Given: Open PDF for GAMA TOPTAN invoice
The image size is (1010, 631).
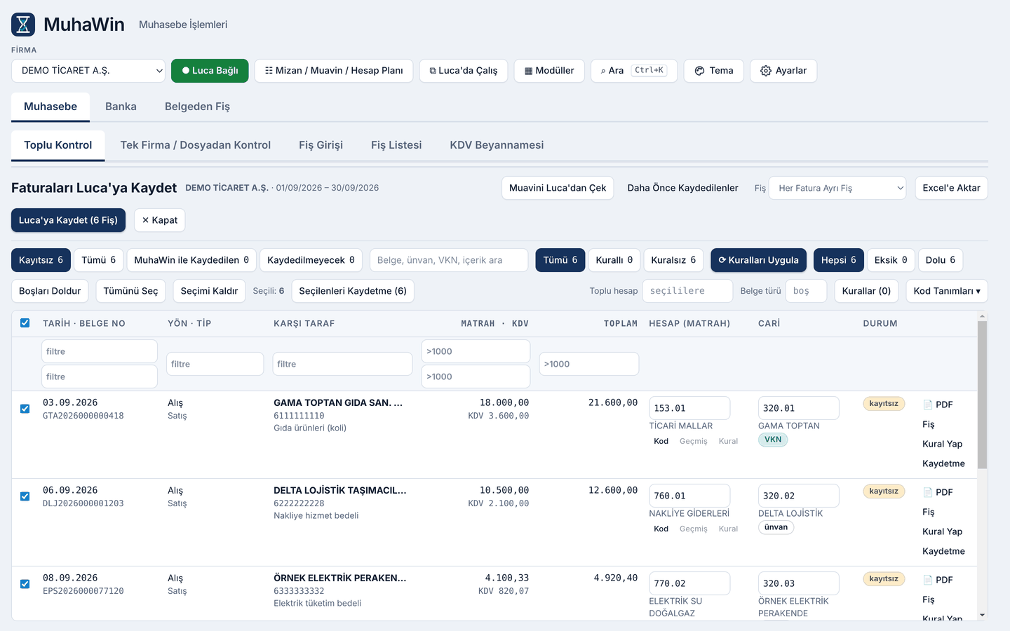Looking at the screenshot, I should pos(938,405).
